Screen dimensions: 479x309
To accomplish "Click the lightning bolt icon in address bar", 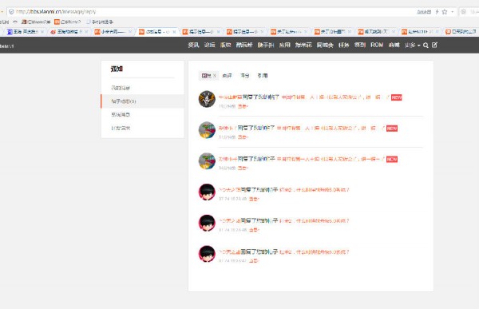I will [437, 12].
